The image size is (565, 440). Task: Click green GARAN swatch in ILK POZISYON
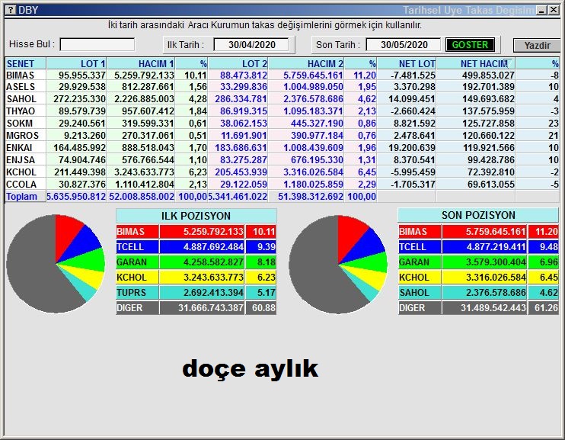[137, 262]
